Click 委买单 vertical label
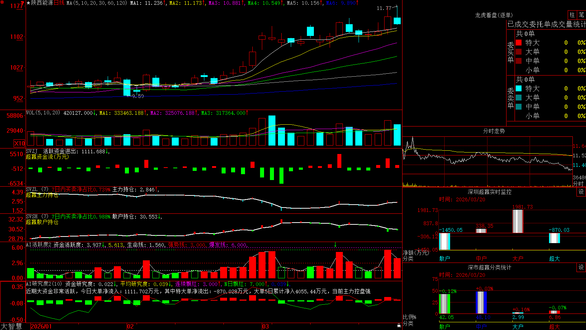This screenshot has height=330, width=586. tap(511, 52)
